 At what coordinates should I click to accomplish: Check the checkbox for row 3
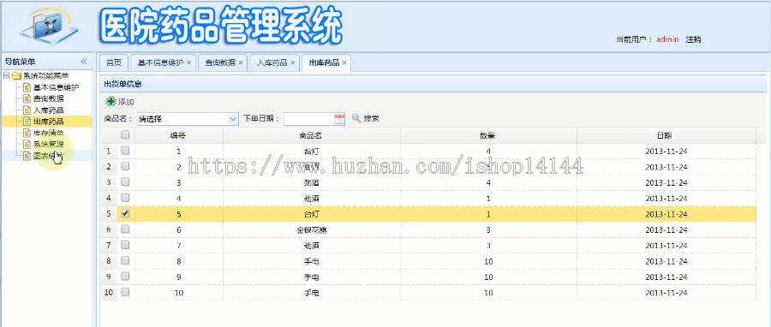coord(125,182)
